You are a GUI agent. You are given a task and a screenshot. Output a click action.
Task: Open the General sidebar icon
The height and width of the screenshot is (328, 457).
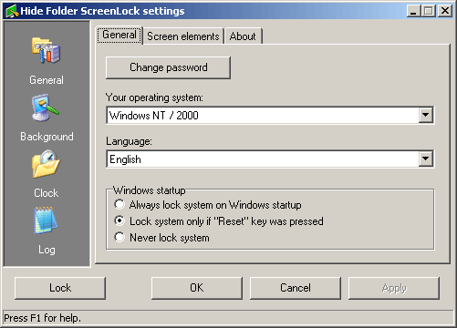click(47, 50)
